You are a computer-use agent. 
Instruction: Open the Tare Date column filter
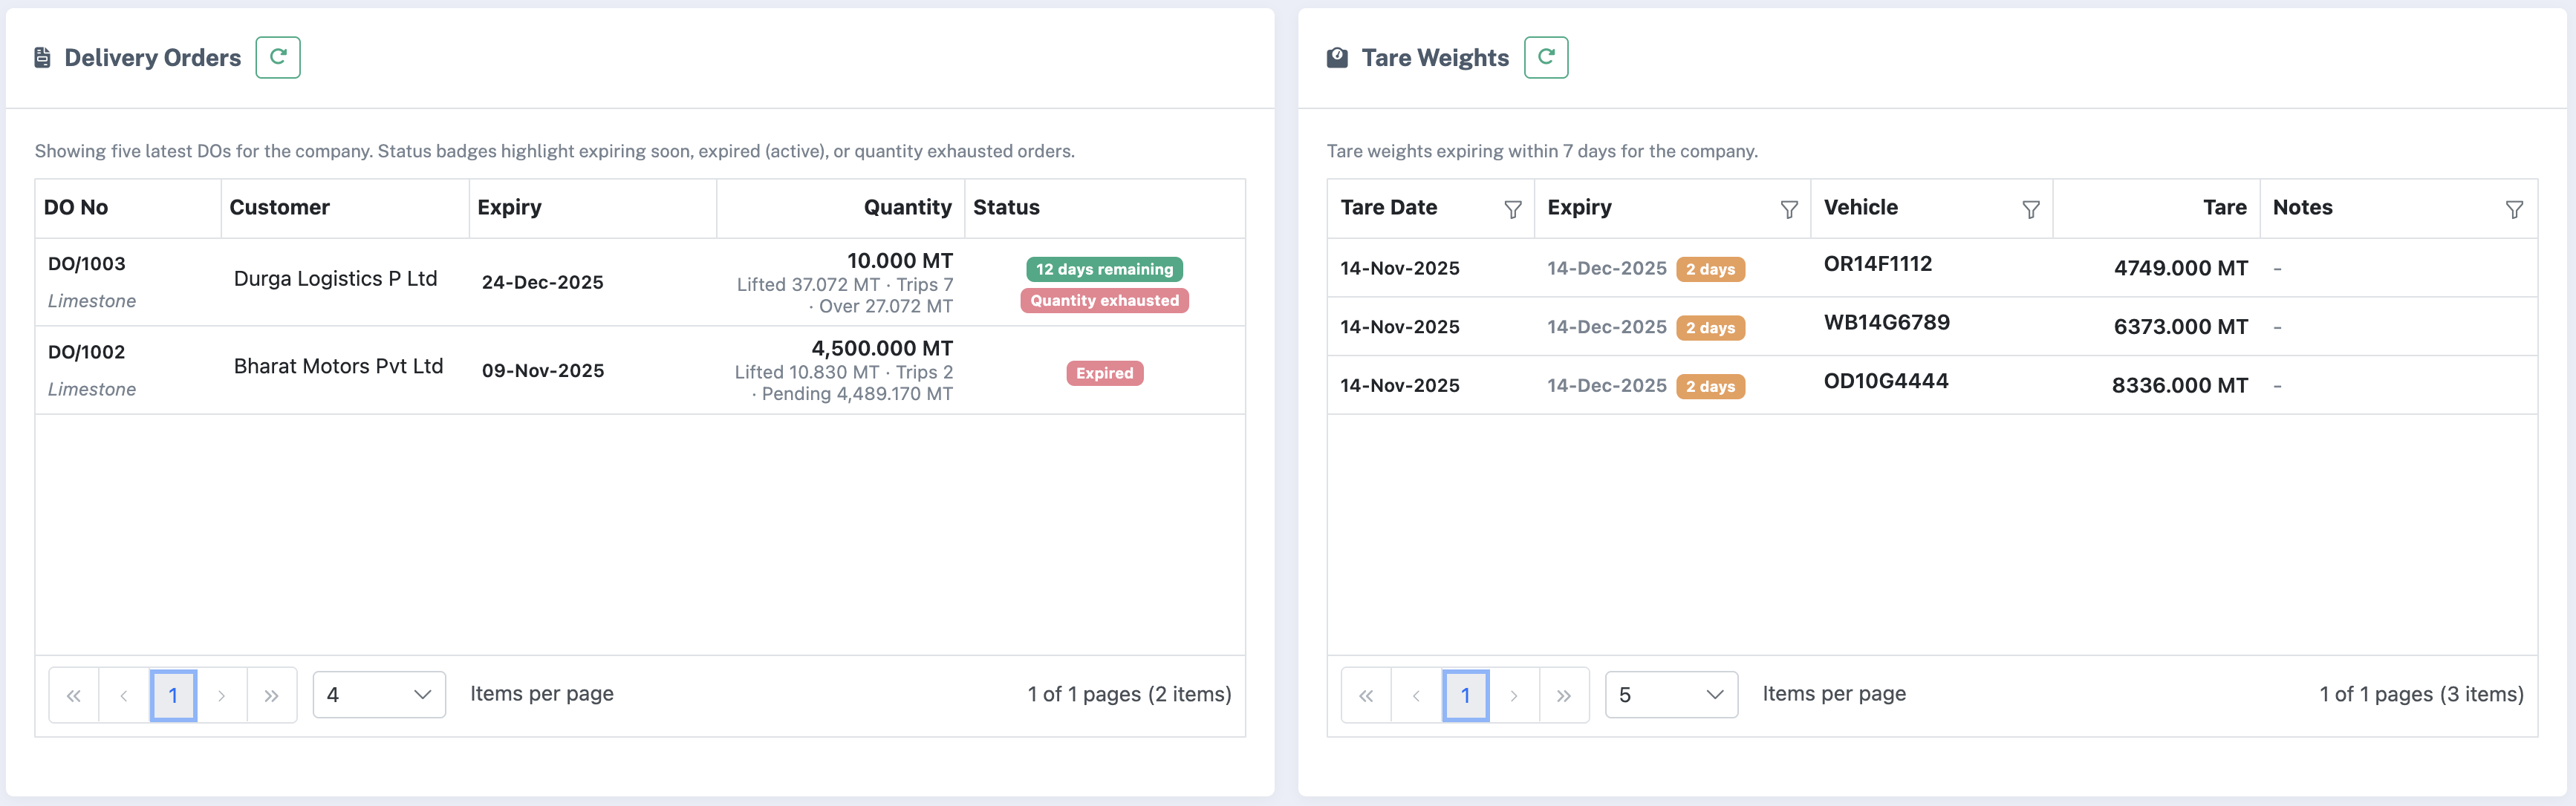pos(1513,209)
